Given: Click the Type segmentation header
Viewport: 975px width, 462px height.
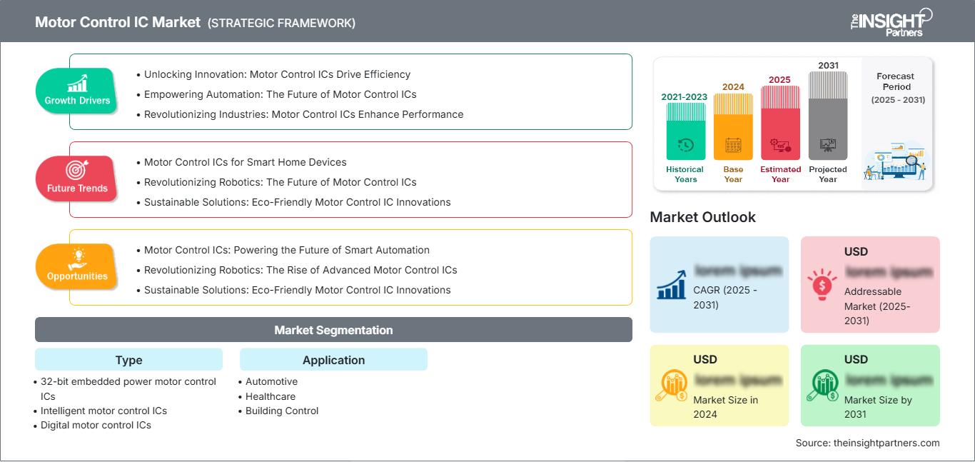Looking at the screenshot, I should [128, 360].
